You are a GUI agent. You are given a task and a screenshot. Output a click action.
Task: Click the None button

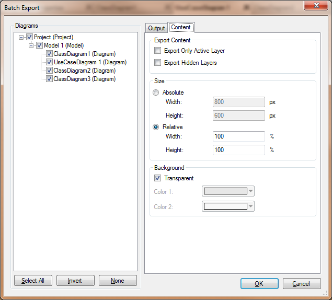click(118, 281)
